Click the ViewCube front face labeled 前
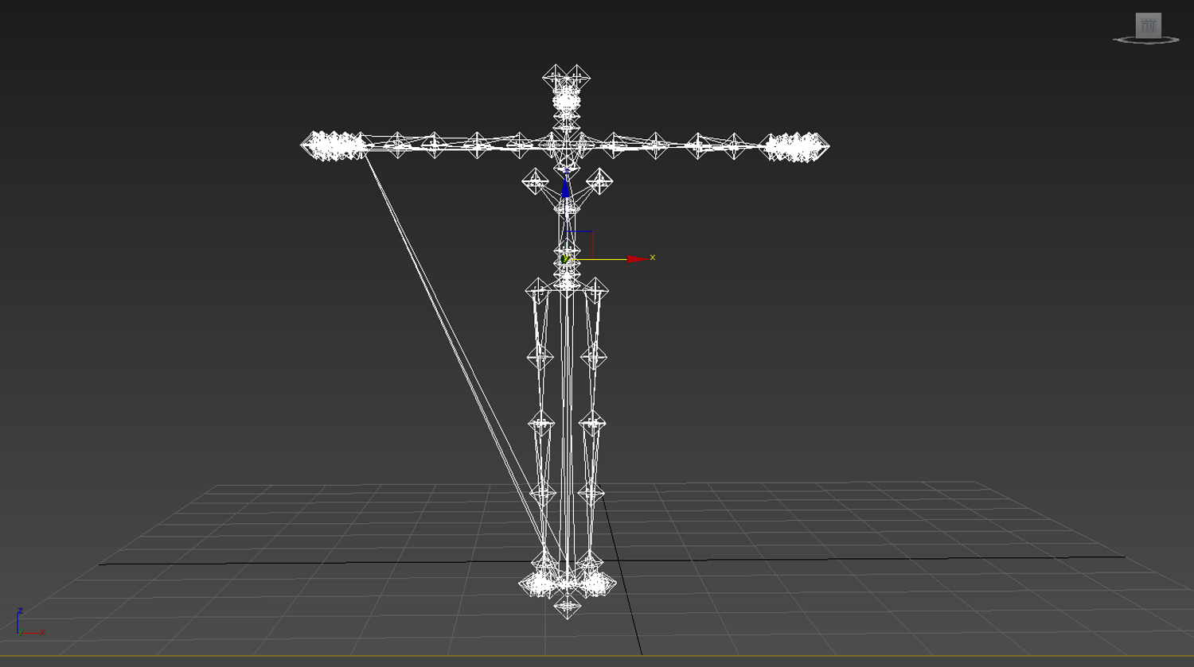The height and width of the screenshot is (667, 1194). [x=1148, y=25]
